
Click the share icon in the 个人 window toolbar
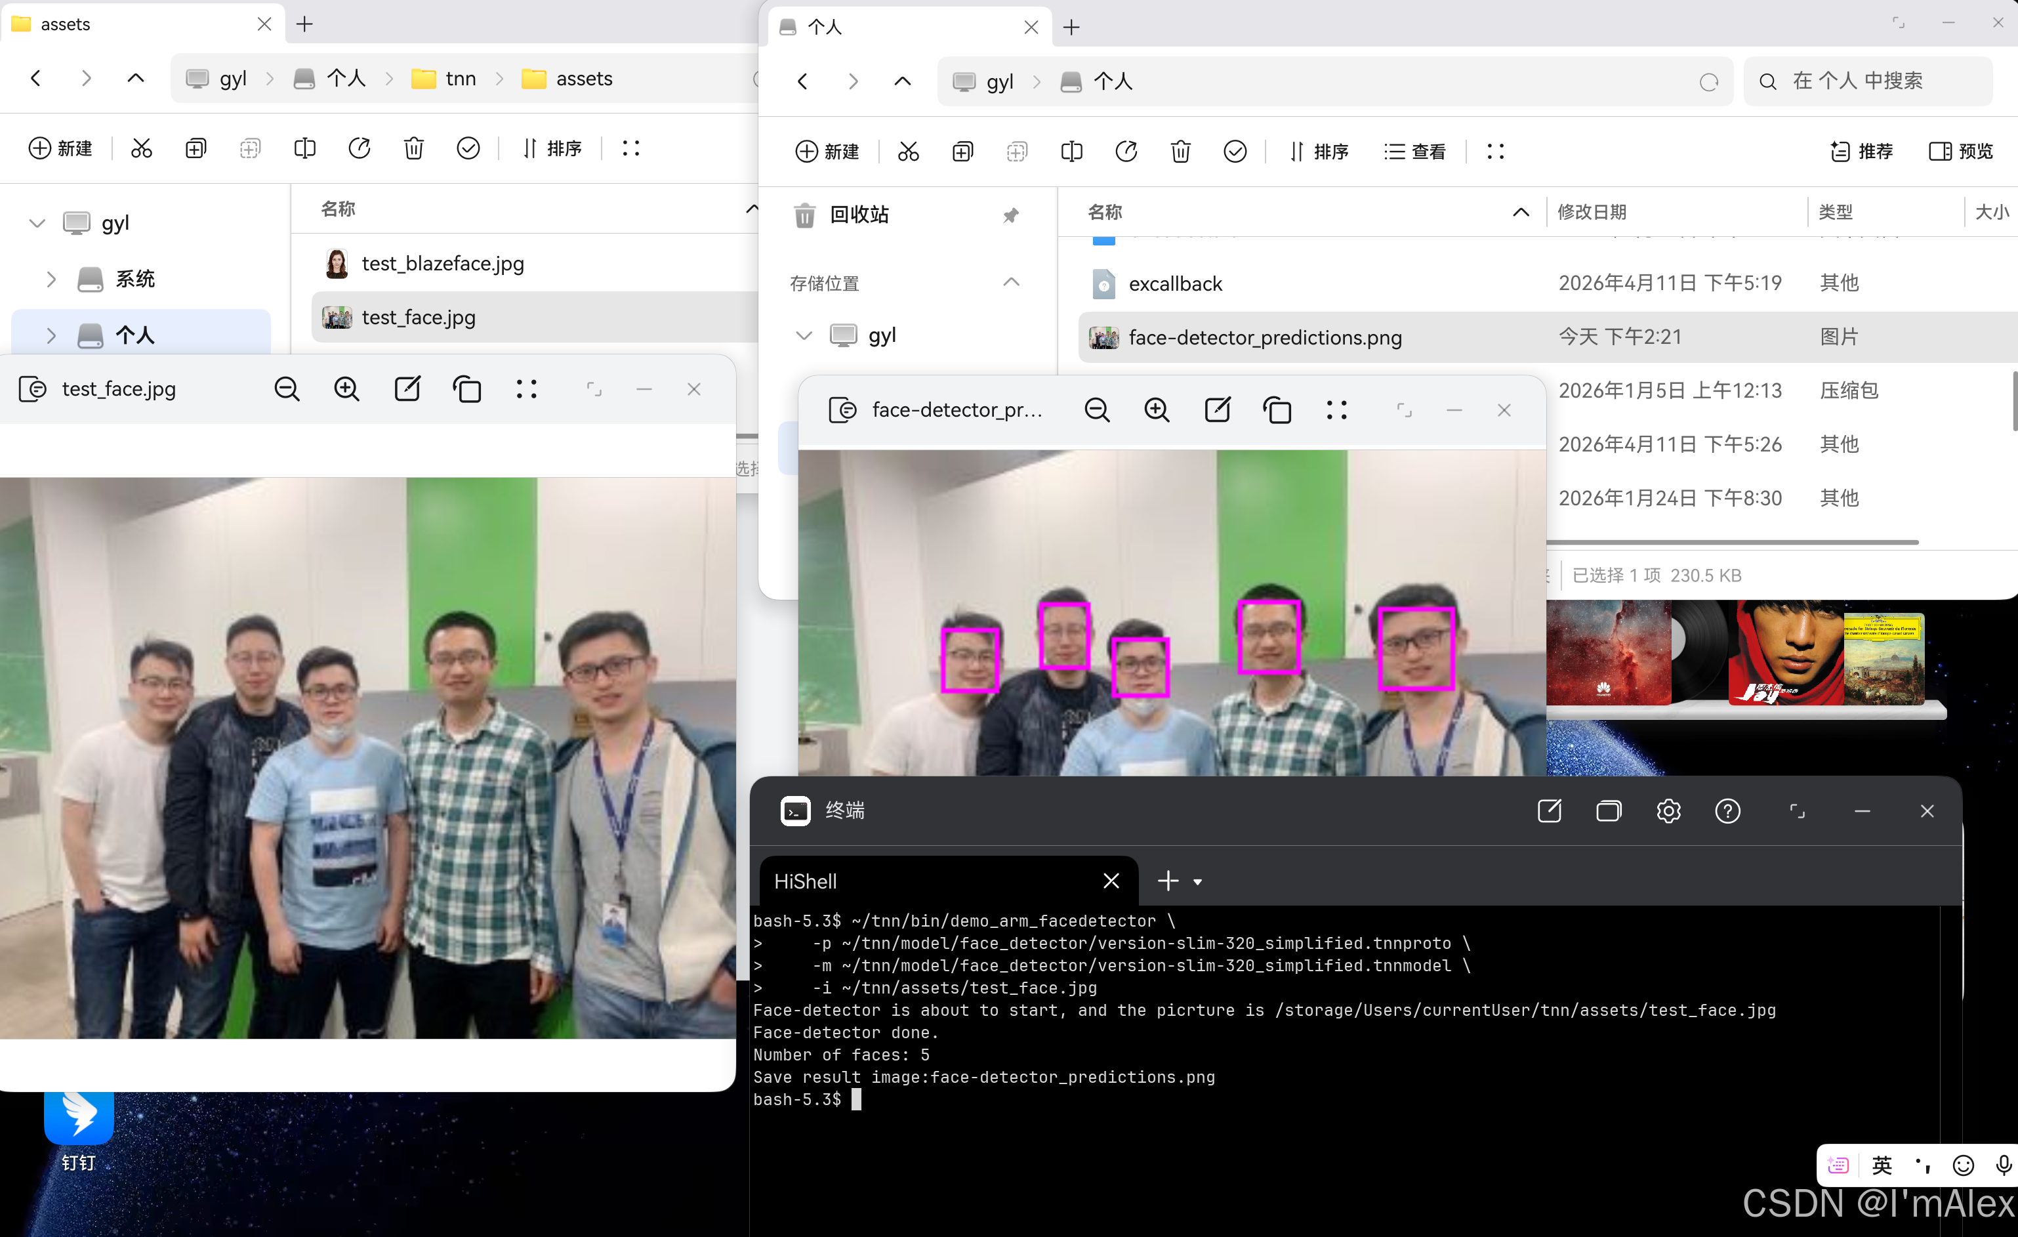click(1126, 152)
